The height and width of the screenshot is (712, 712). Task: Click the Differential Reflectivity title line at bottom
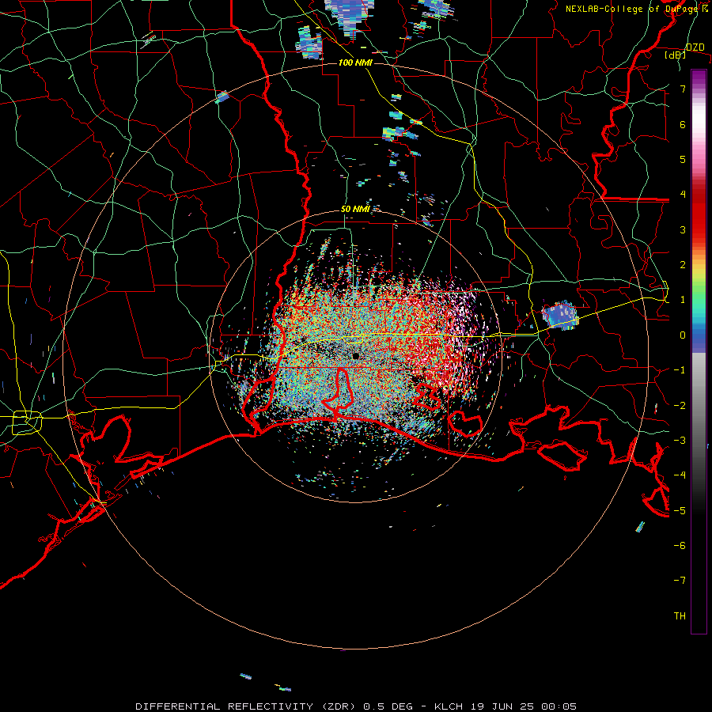tap(356, 706)
